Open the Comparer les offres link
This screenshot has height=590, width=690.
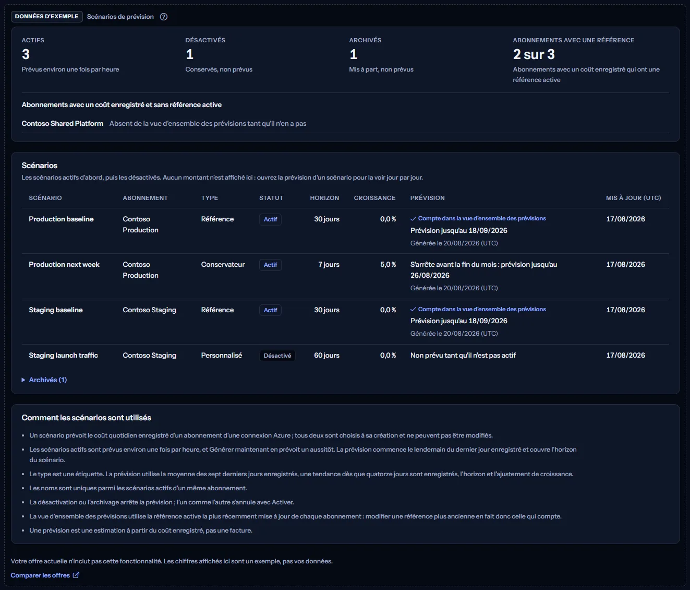click(x=45, y=575)
